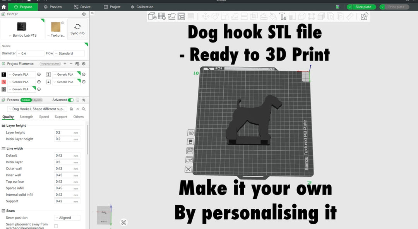Click the Home icon in top bar
The width and height of the screenshot is (418, 229).
pyautogui.click(x=4, y=7)
